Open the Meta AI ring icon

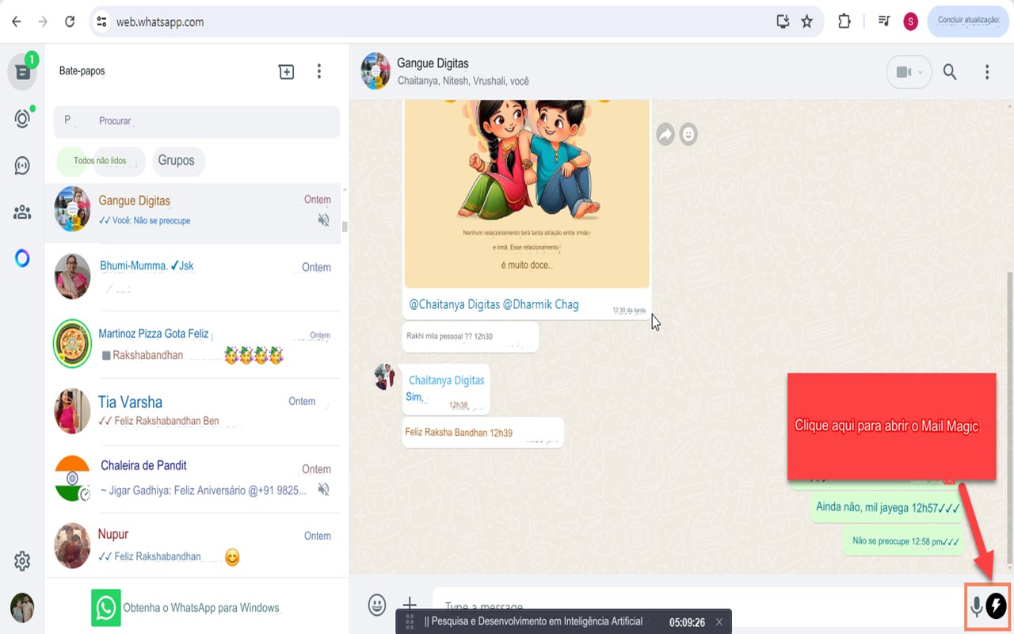[x=22, y=258]
